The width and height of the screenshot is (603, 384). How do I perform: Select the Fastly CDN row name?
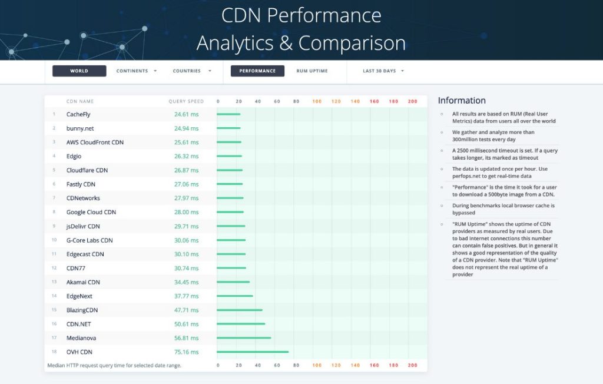(x=81, y=184)
